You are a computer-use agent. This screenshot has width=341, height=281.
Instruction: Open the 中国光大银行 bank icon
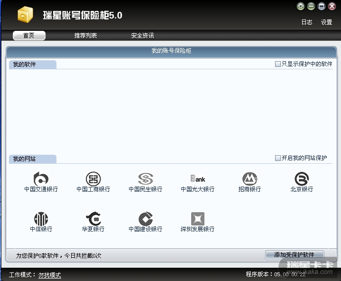point(197,178)
